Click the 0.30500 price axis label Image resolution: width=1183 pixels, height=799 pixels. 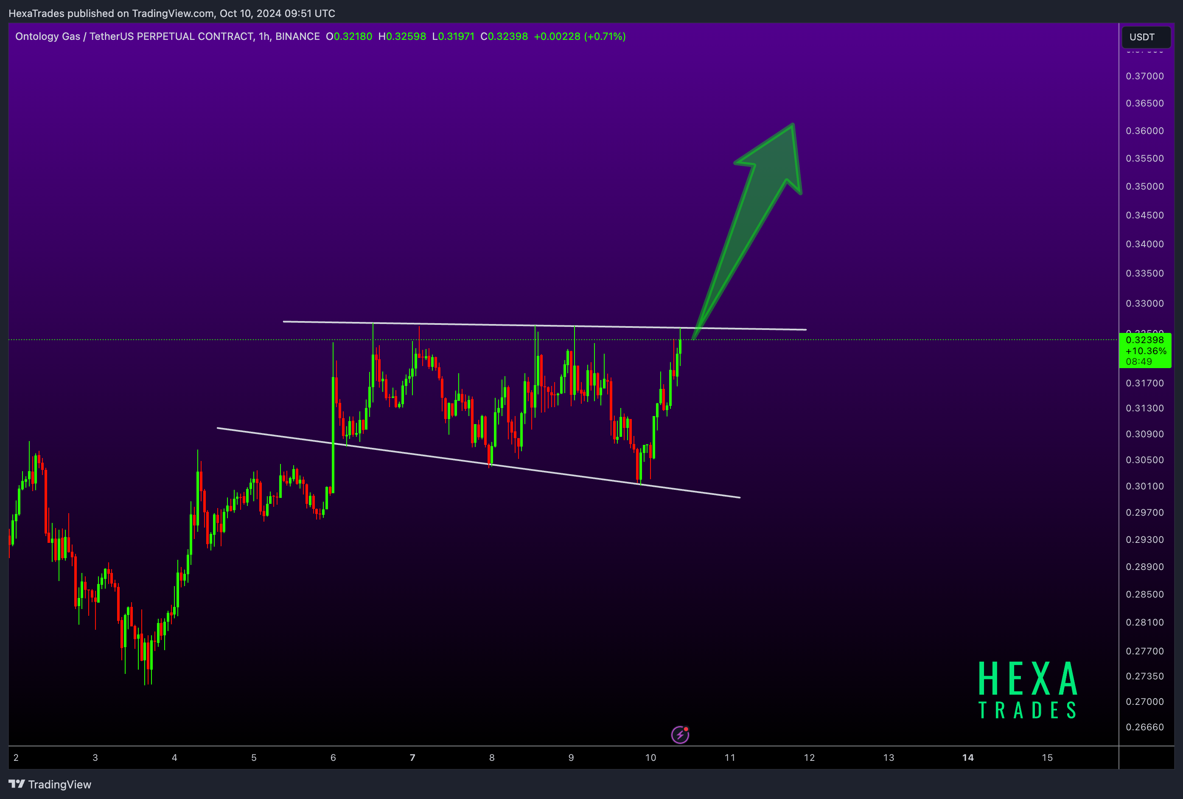[1144, 460]
